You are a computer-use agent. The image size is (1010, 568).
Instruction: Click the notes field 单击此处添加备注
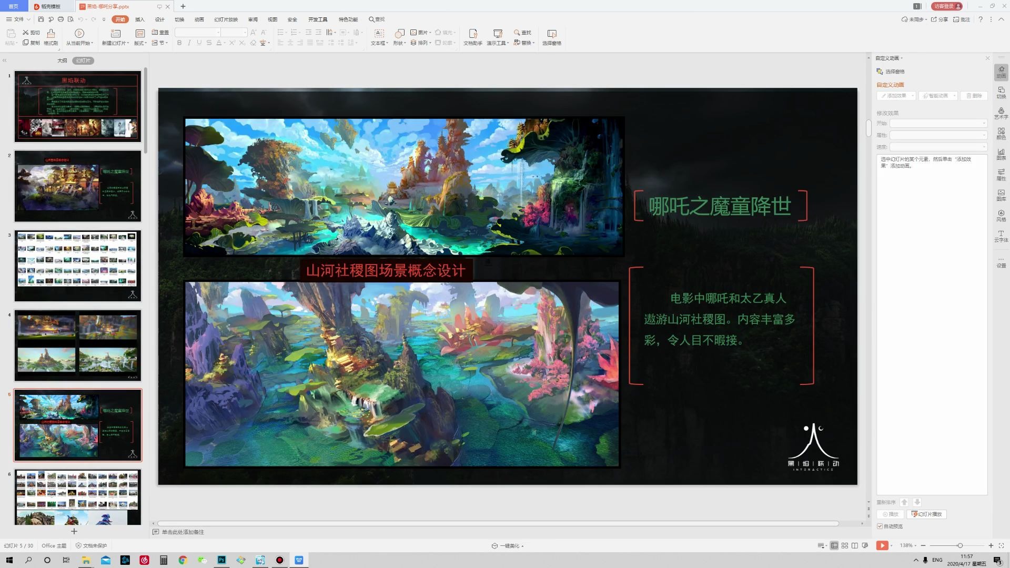click(x=183, y=532)
